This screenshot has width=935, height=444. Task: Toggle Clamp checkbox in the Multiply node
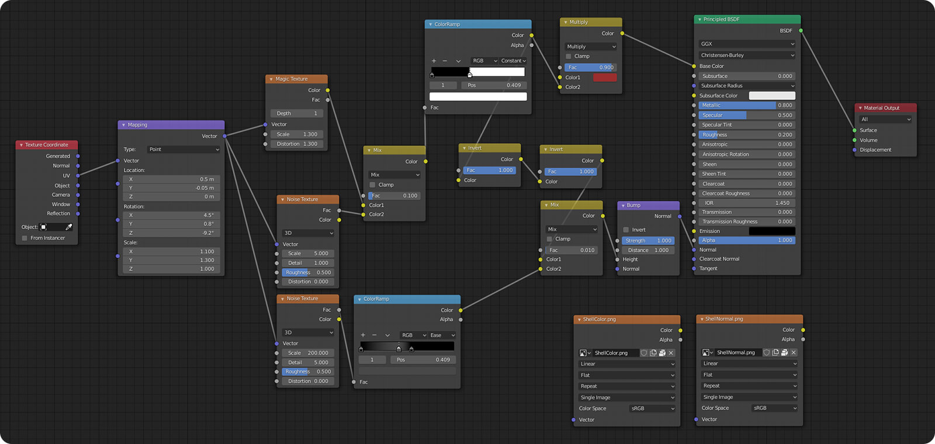pos(569,56)
